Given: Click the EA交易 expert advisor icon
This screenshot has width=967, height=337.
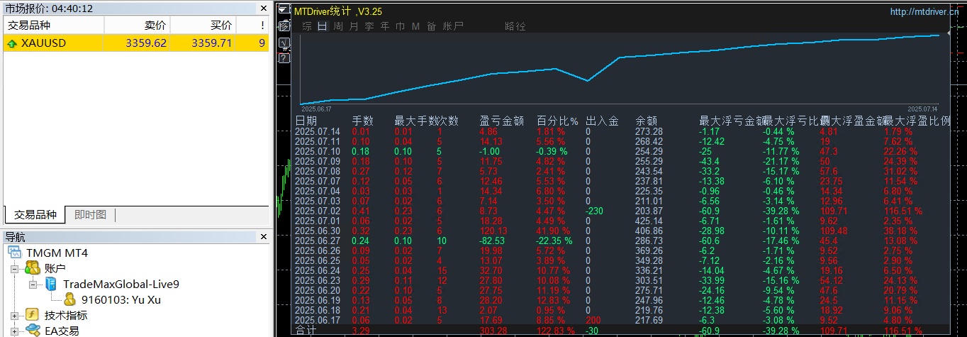Looking at the screenshot, I should 33,330.
